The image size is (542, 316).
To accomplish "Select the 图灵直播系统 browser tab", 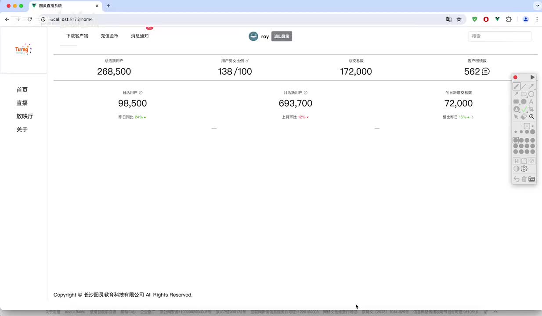I will point(66,6).
